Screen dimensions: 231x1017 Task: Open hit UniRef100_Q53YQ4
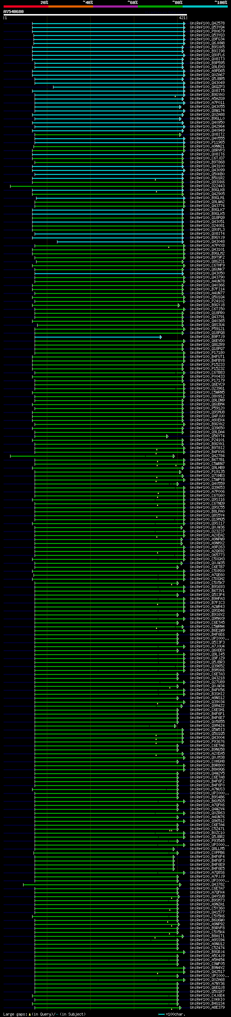click(x=207, y=27)
